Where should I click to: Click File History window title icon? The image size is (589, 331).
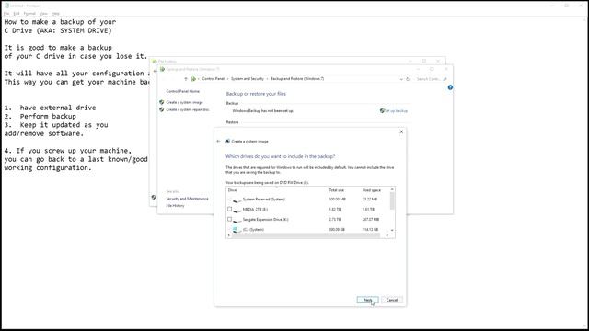[x=155, y=62]
